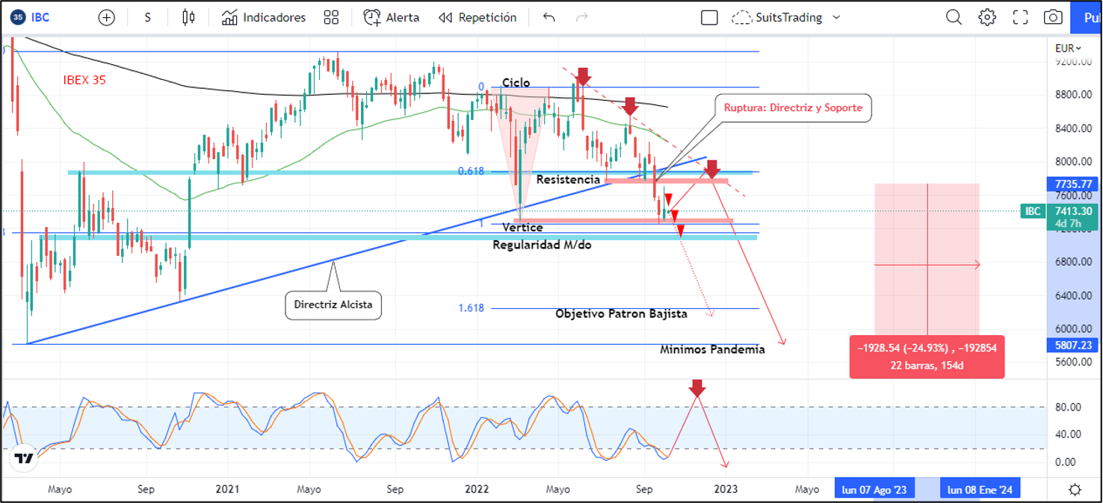Select the Directriz Alcista callout label
This screenshot has width=1103, height=503.
point(333,304)
